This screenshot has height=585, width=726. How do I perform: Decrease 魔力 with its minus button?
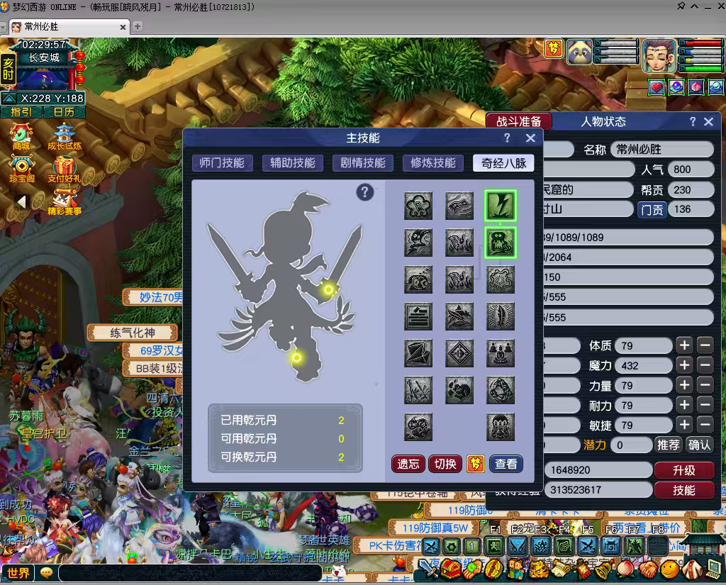click(x=705, y=365)
